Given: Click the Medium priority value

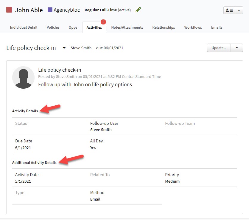Looking at the screenshot, I should point(172,181).
